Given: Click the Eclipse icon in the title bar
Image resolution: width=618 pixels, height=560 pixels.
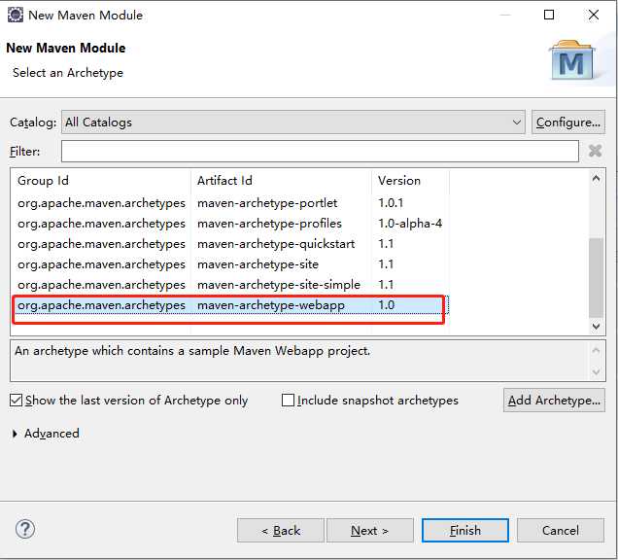Looking at the screenshot, I should (x=16, y=15).
